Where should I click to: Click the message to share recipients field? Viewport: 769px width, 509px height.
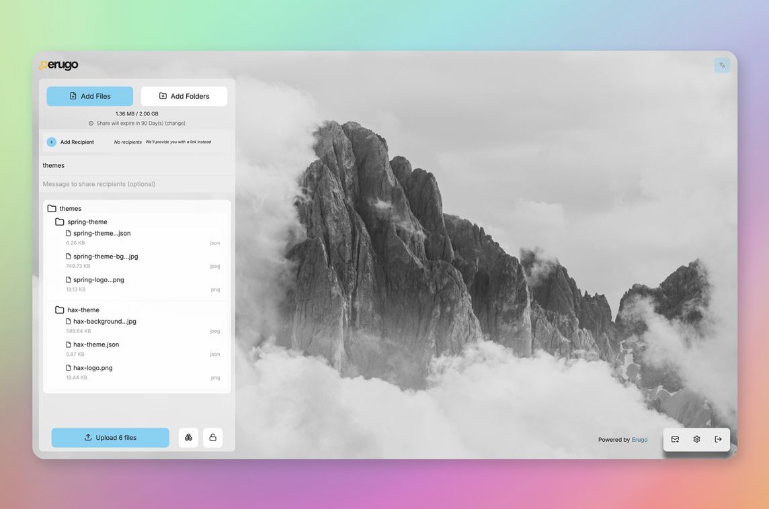(137, 184)
